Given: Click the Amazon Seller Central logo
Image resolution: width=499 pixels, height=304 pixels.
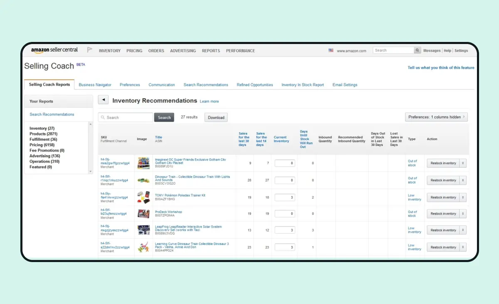Looking at the screenshot, I should coord(54,50).
